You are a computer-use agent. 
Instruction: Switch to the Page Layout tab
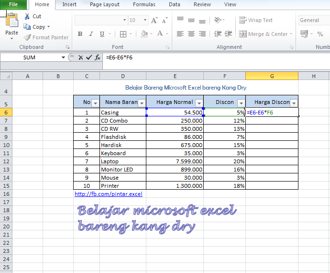point(105,4)
